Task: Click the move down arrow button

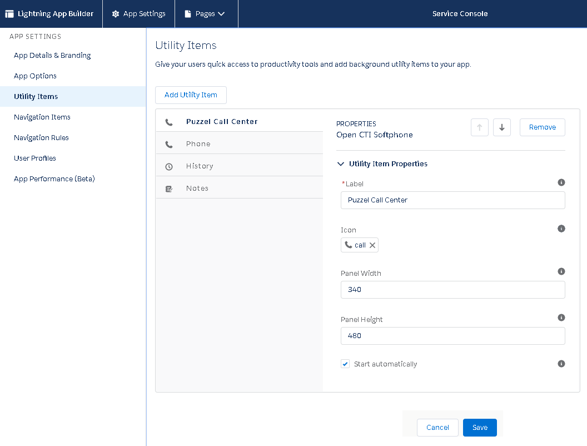Action: 501,127
